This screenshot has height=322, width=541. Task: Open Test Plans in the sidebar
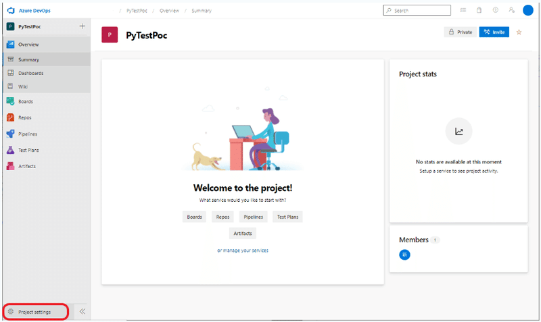click(x=47, y=150)
